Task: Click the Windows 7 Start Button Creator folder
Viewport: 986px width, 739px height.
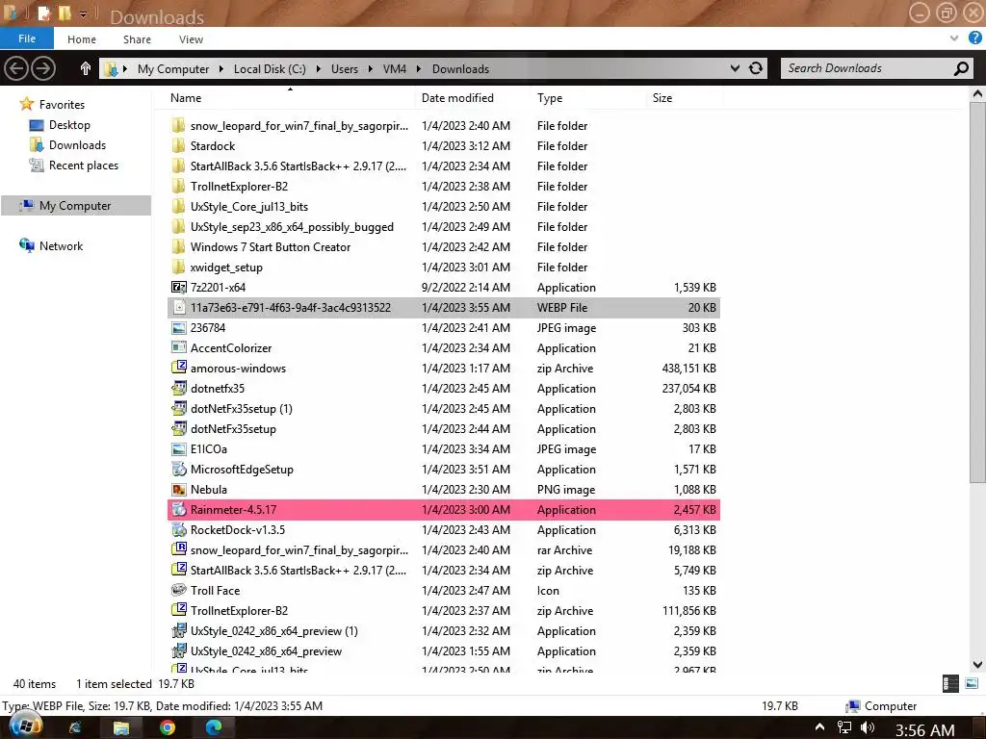Action: pyautogui.click(x=271, y=247)
